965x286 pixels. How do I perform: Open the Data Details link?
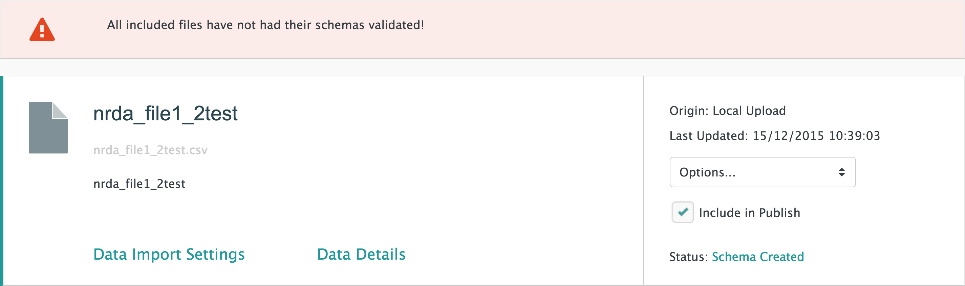[361, 254]
